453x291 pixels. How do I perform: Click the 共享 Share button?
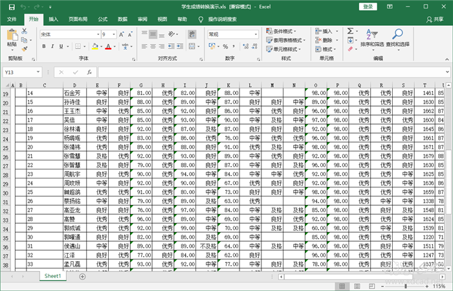pos(435,19)
